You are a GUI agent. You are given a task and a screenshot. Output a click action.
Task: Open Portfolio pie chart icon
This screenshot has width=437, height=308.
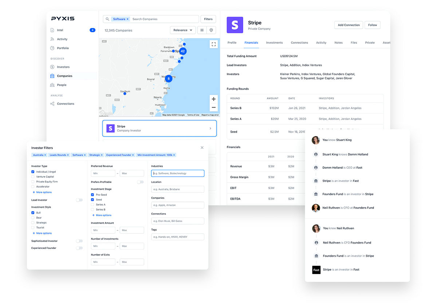point(52,48)
